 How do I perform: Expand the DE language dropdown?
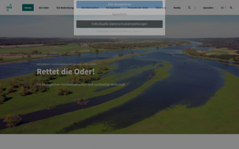point(223,8)
